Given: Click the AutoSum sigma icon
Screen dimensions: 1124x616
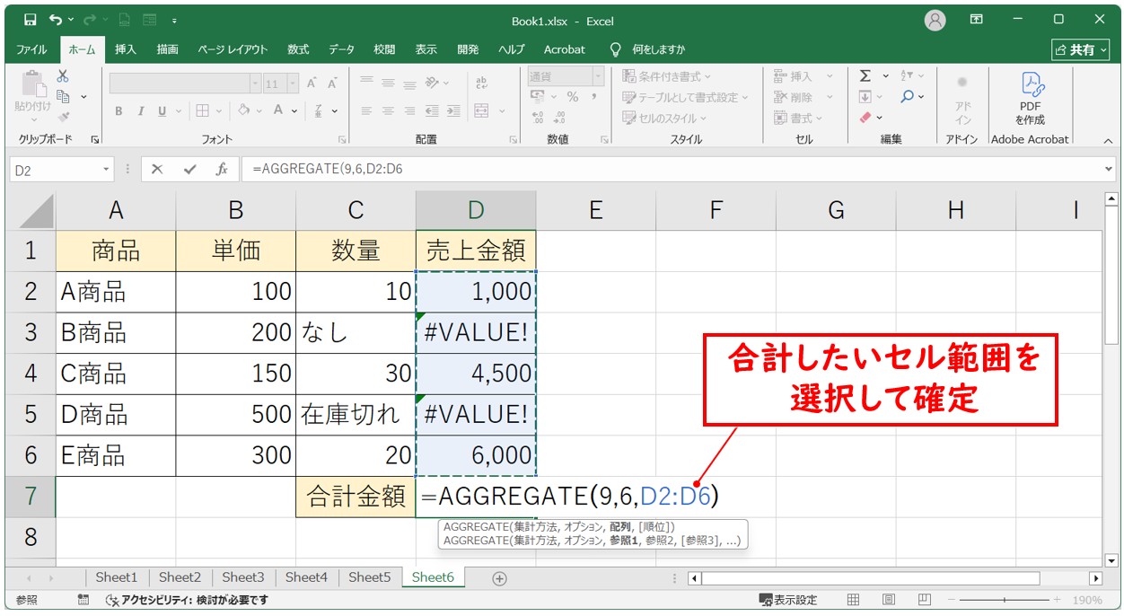Looking at the screenshot, I should point(865,76).
